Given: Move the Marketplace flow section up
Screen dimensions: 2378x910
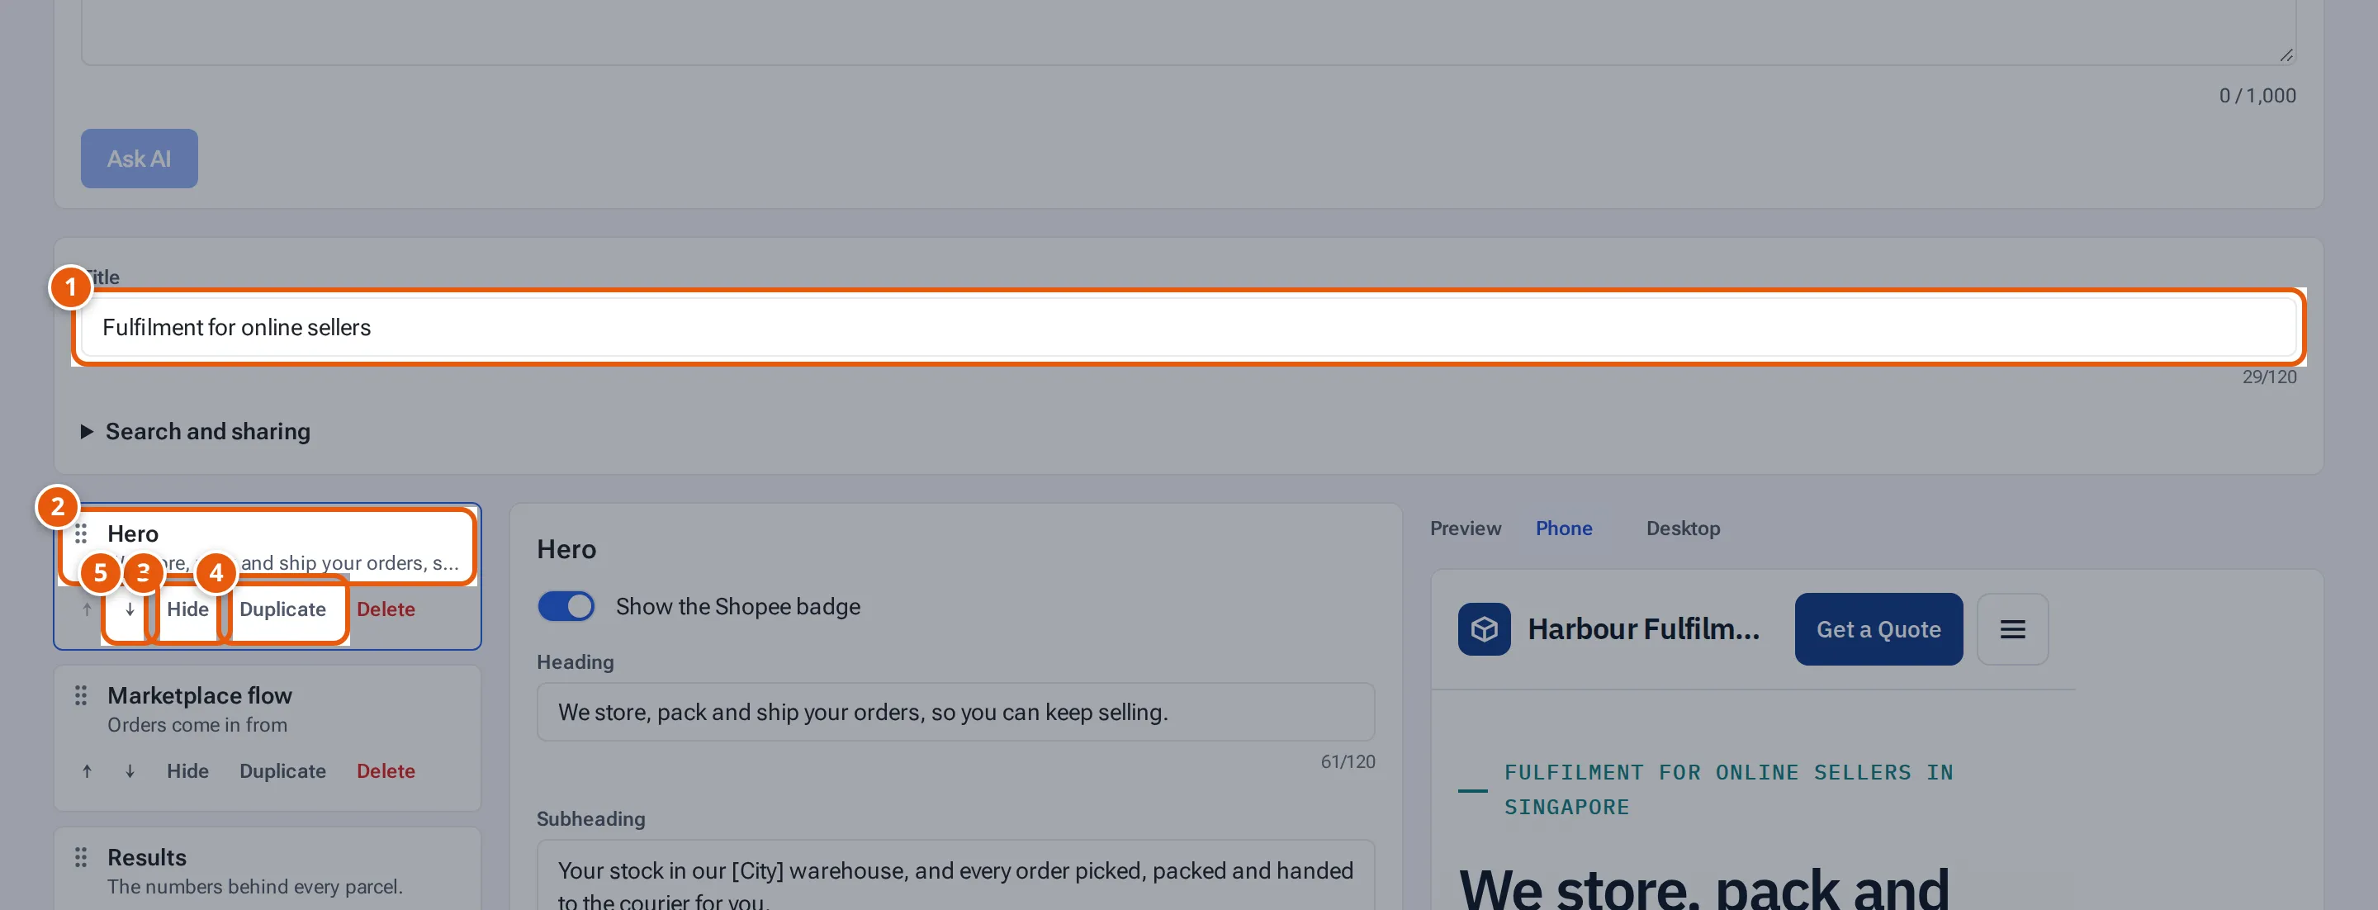Looking at the screenshot, I should (87, 770).
